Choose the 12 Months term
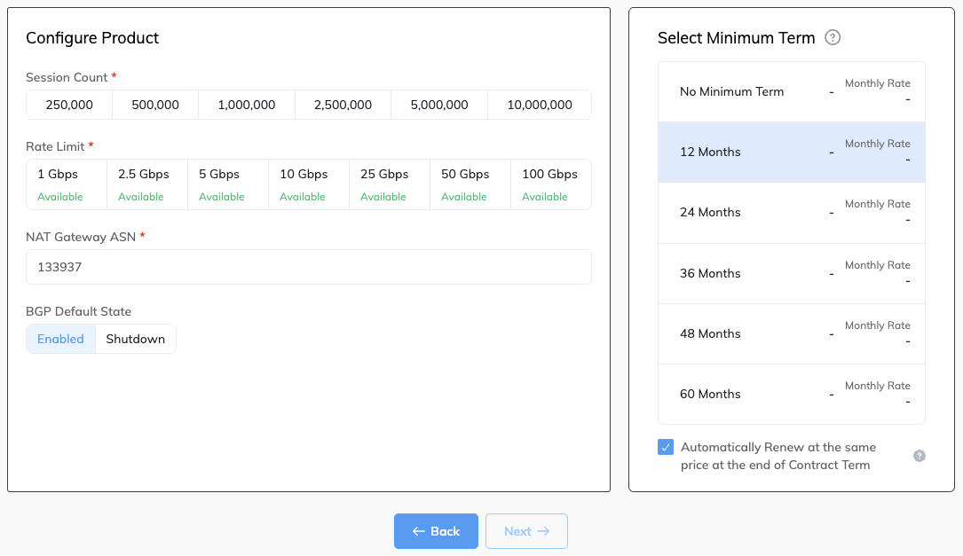The height and width of the screenshot is (556, 963). (791, 153)
